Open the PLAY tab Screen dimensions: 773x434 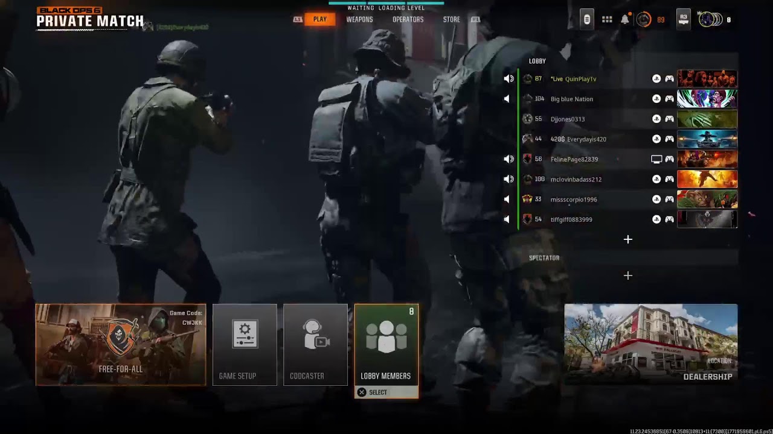(x=320, y=19)
